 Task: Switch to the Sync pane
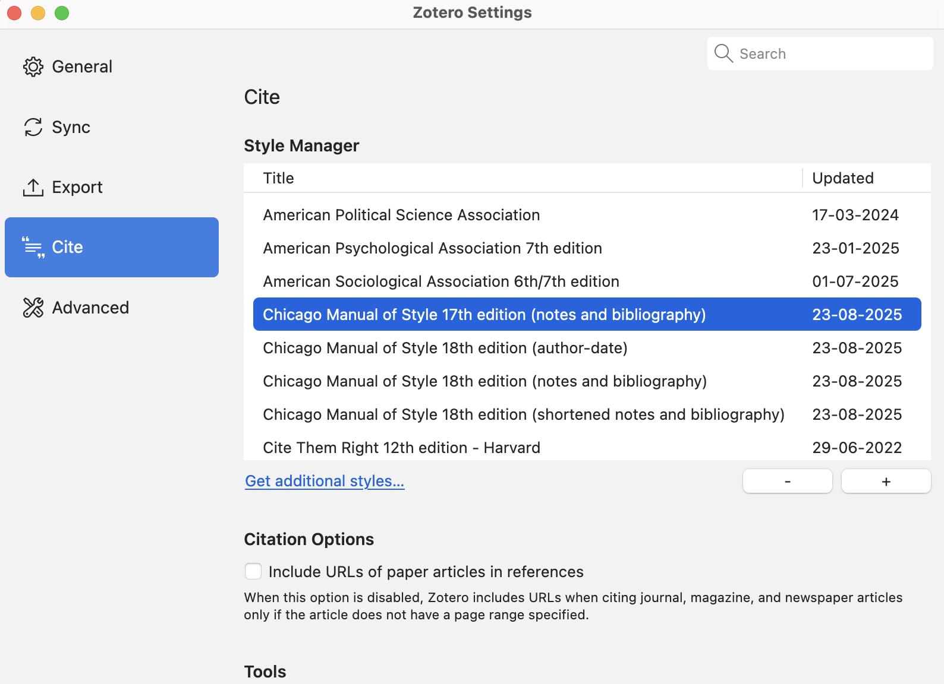(112, 127)
